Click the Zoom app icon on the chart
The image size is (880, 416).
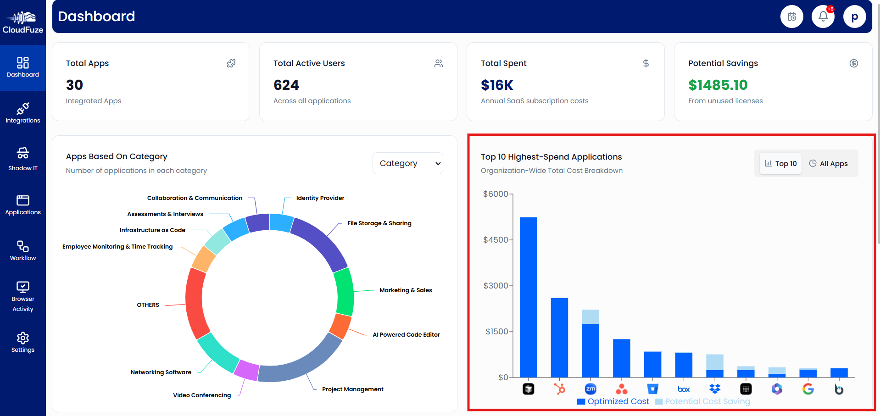coord(590,388)
